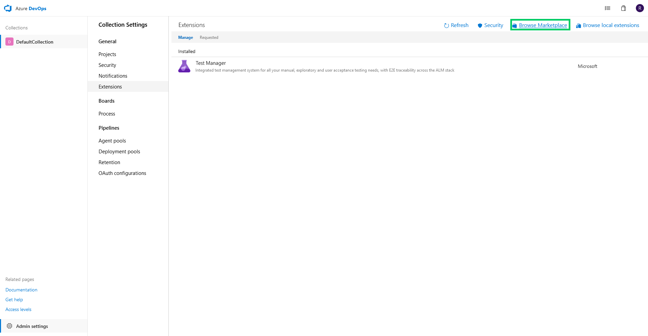This screenshot has width=648, height=336.
Task: Click the Boards section heading
Action: (x=106, y=101)
